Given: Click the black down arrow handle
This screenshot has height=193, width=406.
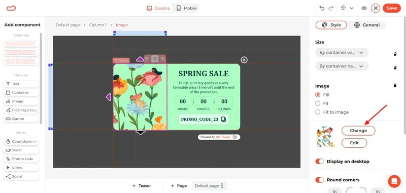Looking at the screenshot, I should (141, 133).
